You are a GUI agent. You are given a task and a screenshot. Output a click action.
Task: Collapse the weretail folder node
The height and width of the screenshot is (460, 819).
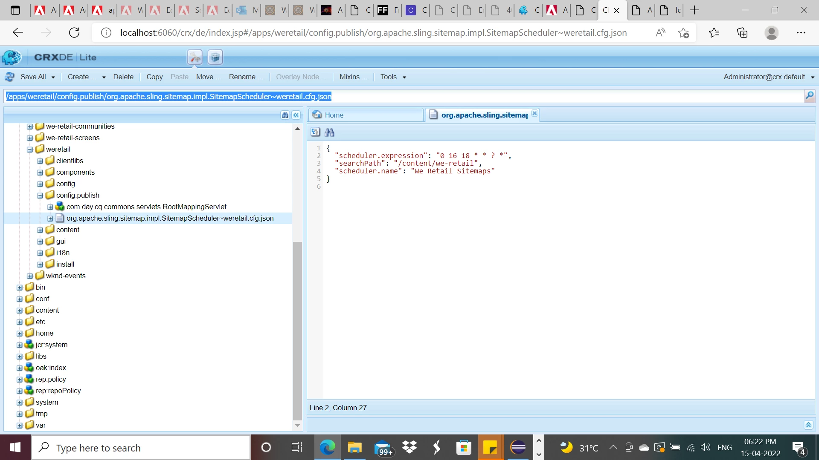(x=30, y=149)
